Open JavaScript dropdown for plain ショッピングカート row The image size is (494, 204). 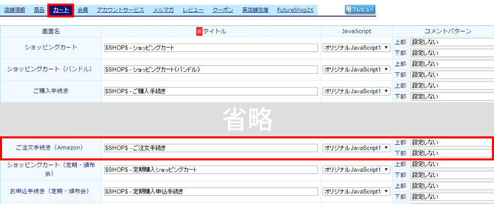point(356,48)
